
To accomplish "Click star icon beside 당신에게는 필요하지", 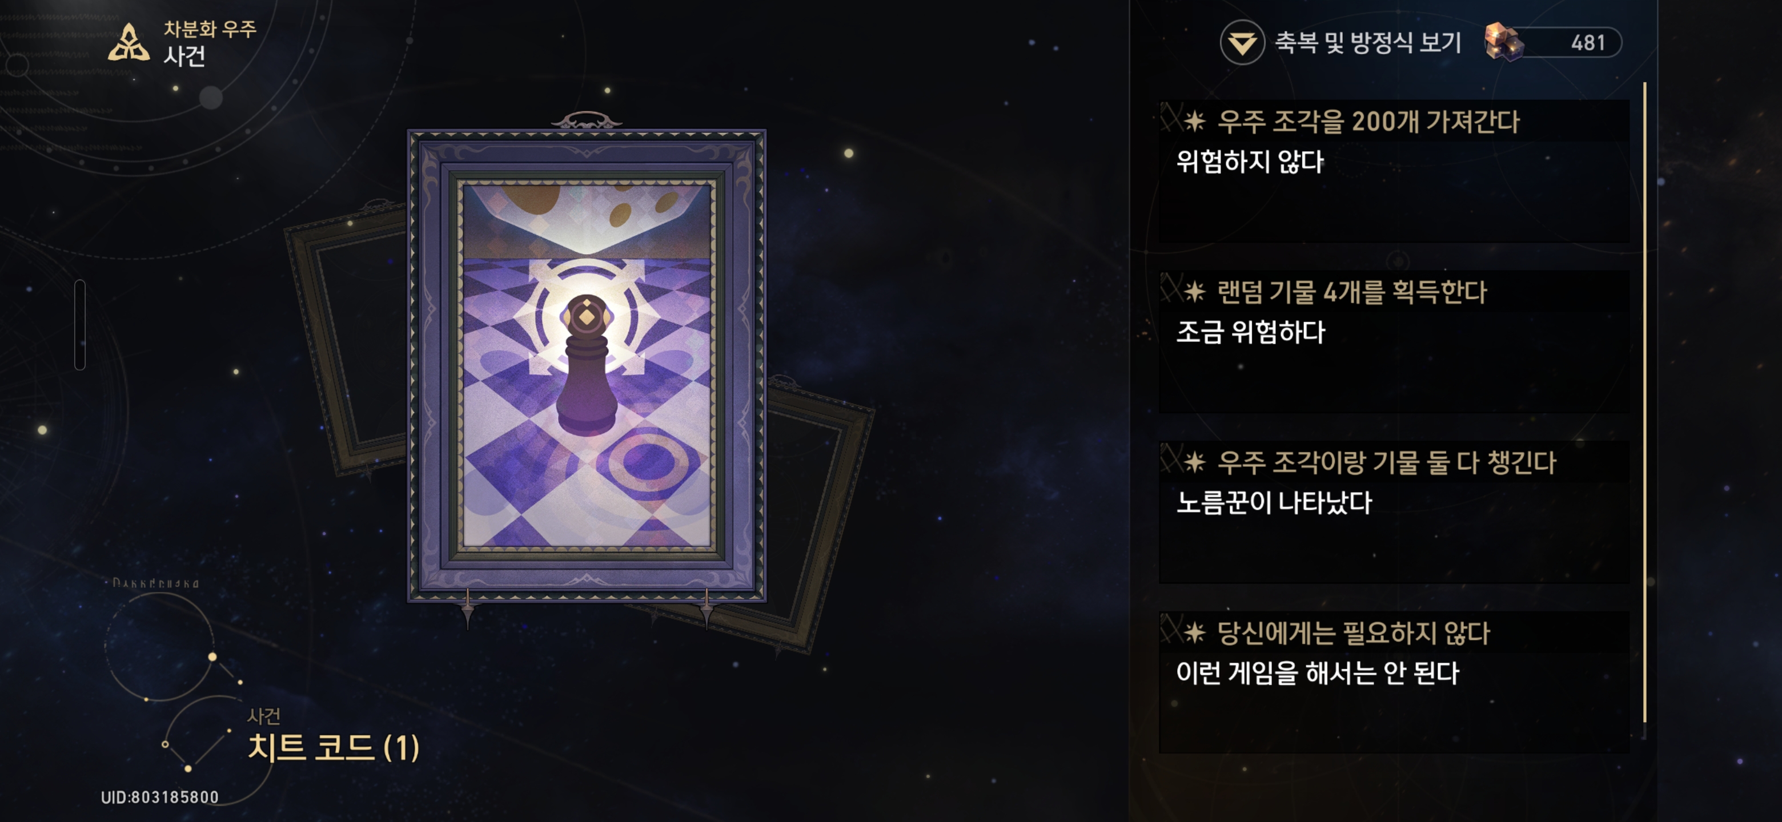I will point(1194,633).
